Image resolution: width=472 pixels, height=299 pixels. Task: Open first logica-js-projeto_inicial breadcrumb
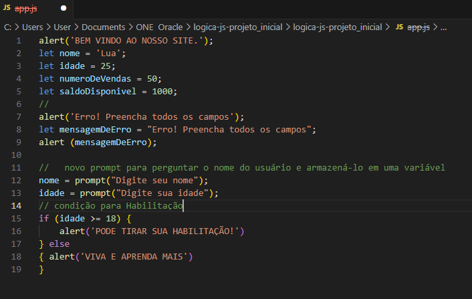click(238, 27)
